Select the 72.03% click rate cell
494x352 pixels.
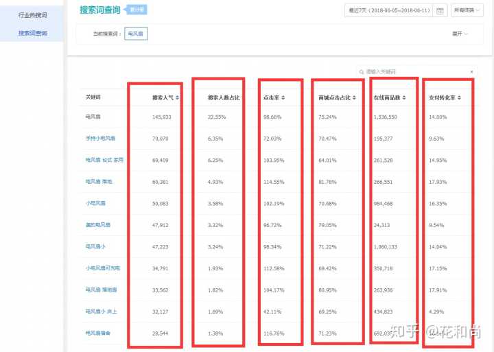(x=272, y=139)
